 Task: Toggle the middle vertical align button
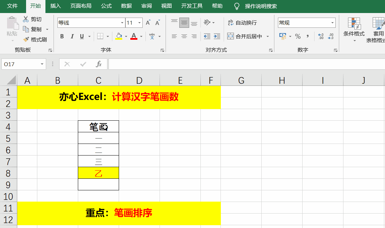[x=184, y=23]
